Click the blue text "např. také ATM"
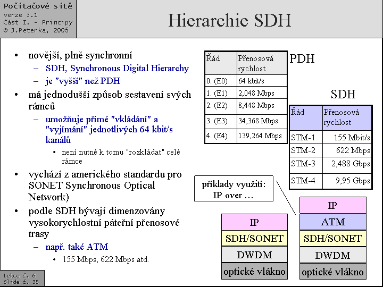The width and height of the screenshot is (383, 287). [77, 247]
